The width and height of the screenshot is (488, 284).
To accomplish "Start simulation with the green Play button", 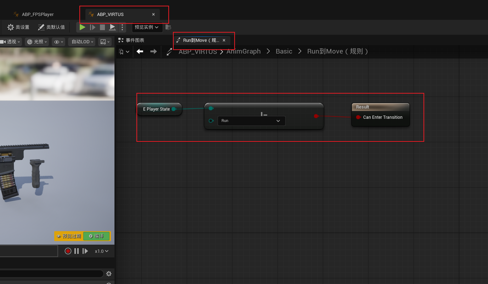I will [83, 27].
